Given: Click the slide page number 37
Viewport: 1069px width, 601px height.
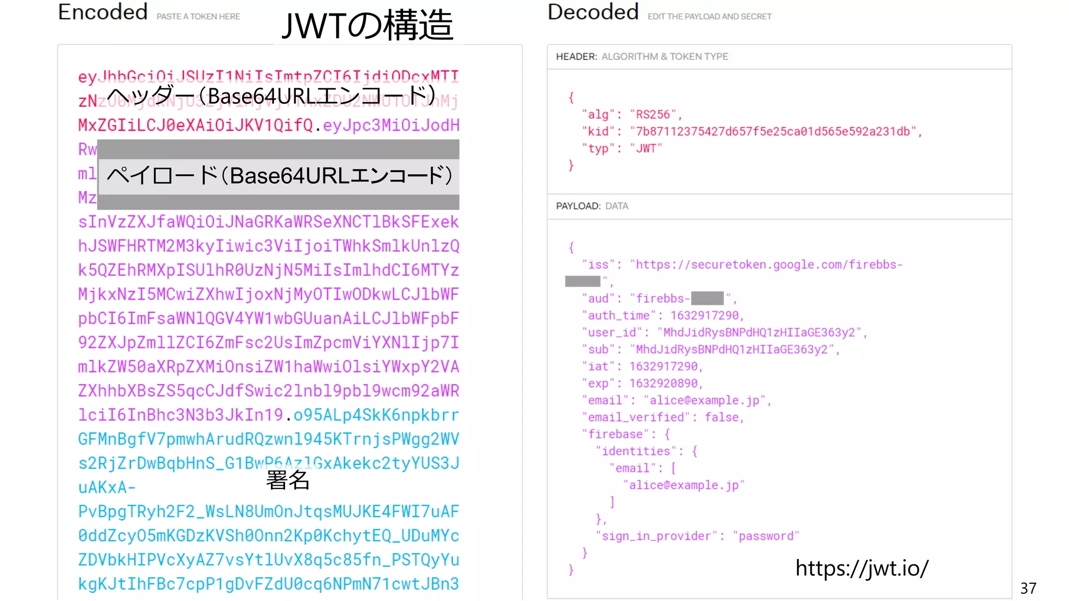Looking at the screenshot, I should coord(1028,588).
